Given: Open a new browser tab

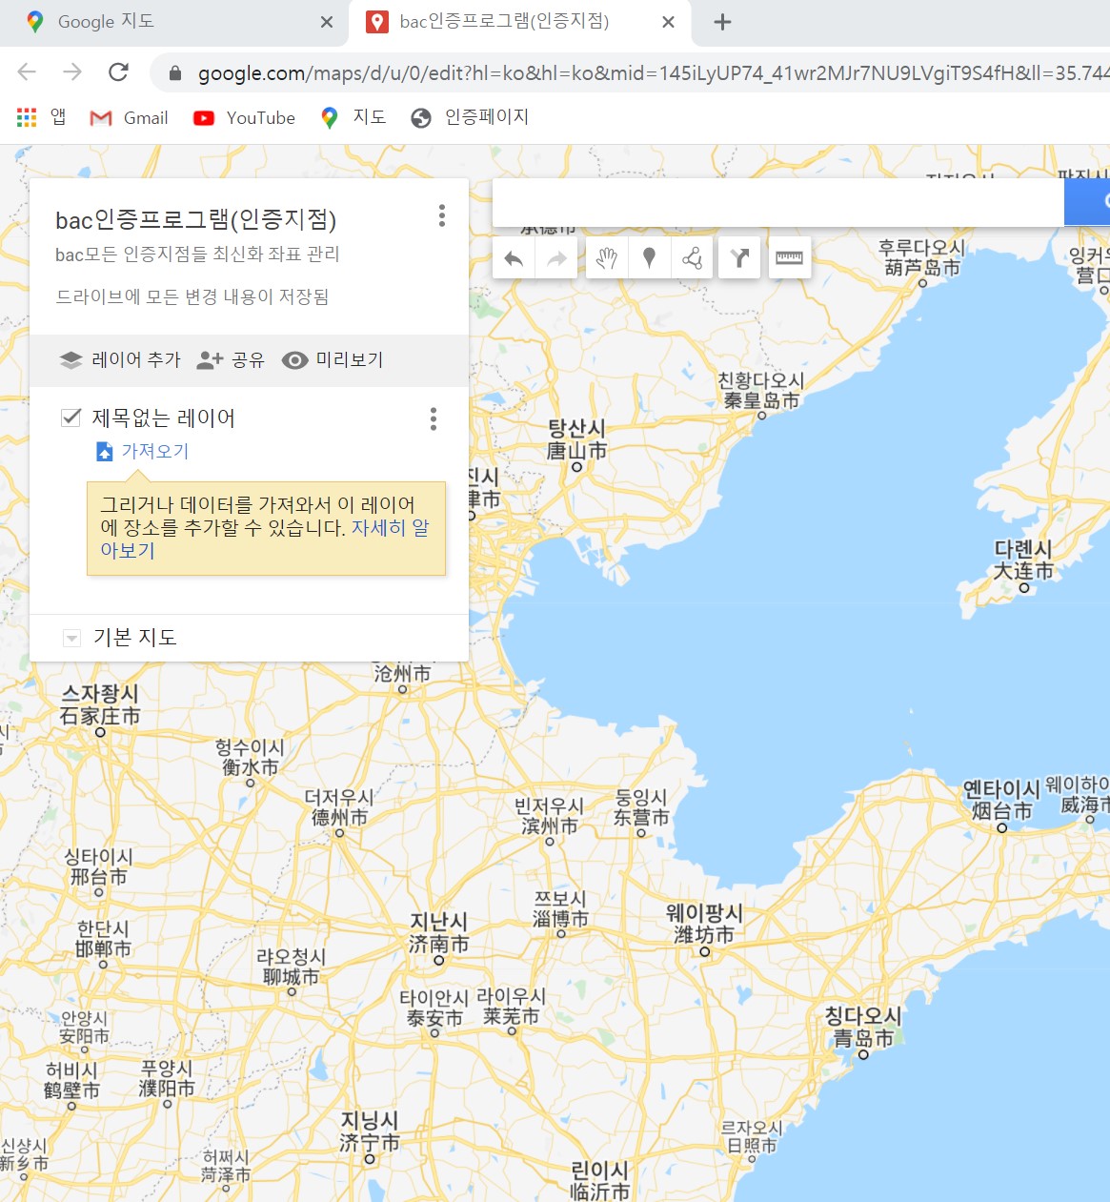Looking at the screenshot, I should coord(723,22).
